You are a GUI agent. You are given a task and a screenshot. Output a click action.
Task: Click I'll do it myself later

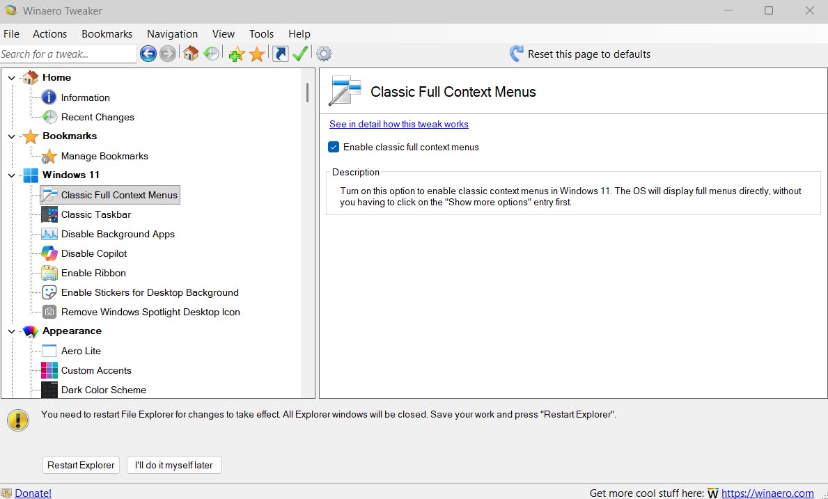click(x=173, y=465)
